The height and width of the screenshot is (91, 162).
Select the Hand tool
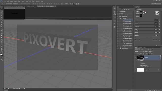pyautogui.click(x=2, y=49)
